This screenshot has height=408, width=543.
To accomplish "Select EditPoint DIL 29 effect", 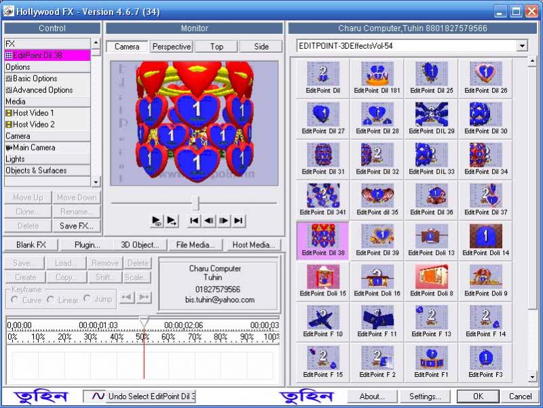I will pyautogui.click(x=431, y=119).
